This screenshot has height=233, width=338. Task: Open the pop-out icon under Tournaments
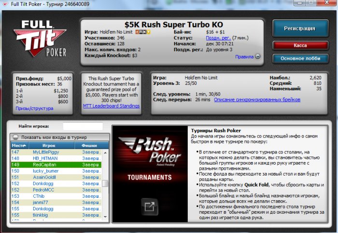pyautogui.click(x=149, y=207)
